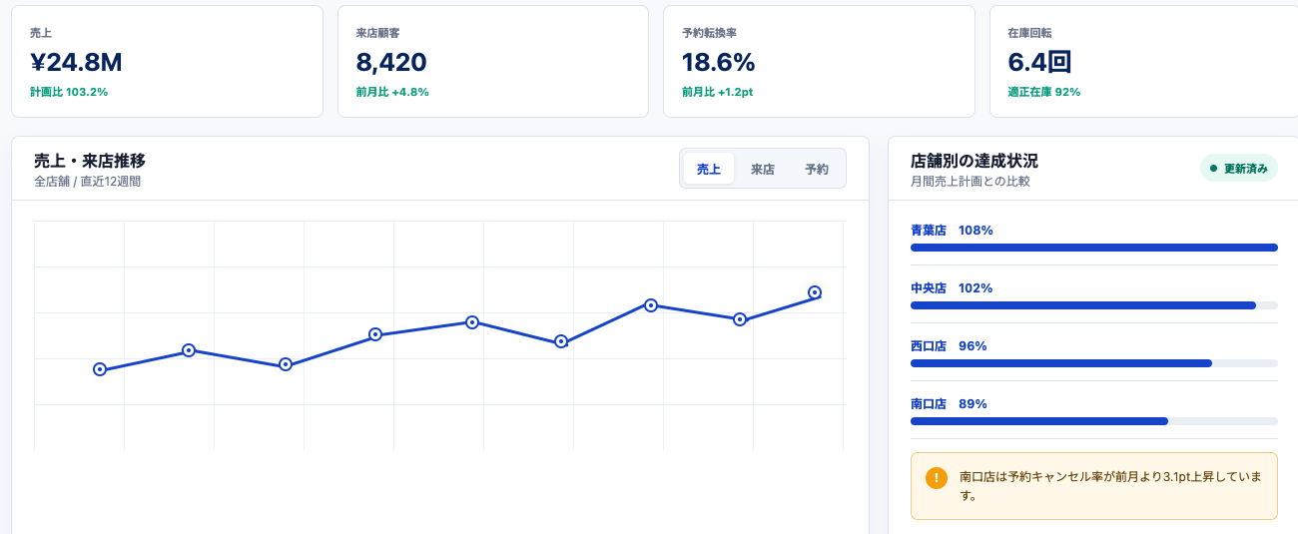Click the 売上・来店推移 chart title

pos(90,161)
